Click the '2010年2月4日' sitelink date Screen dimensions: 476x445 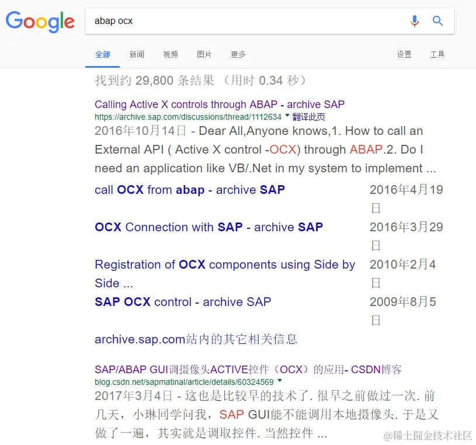pyautogui.click(x=403, y=274)
